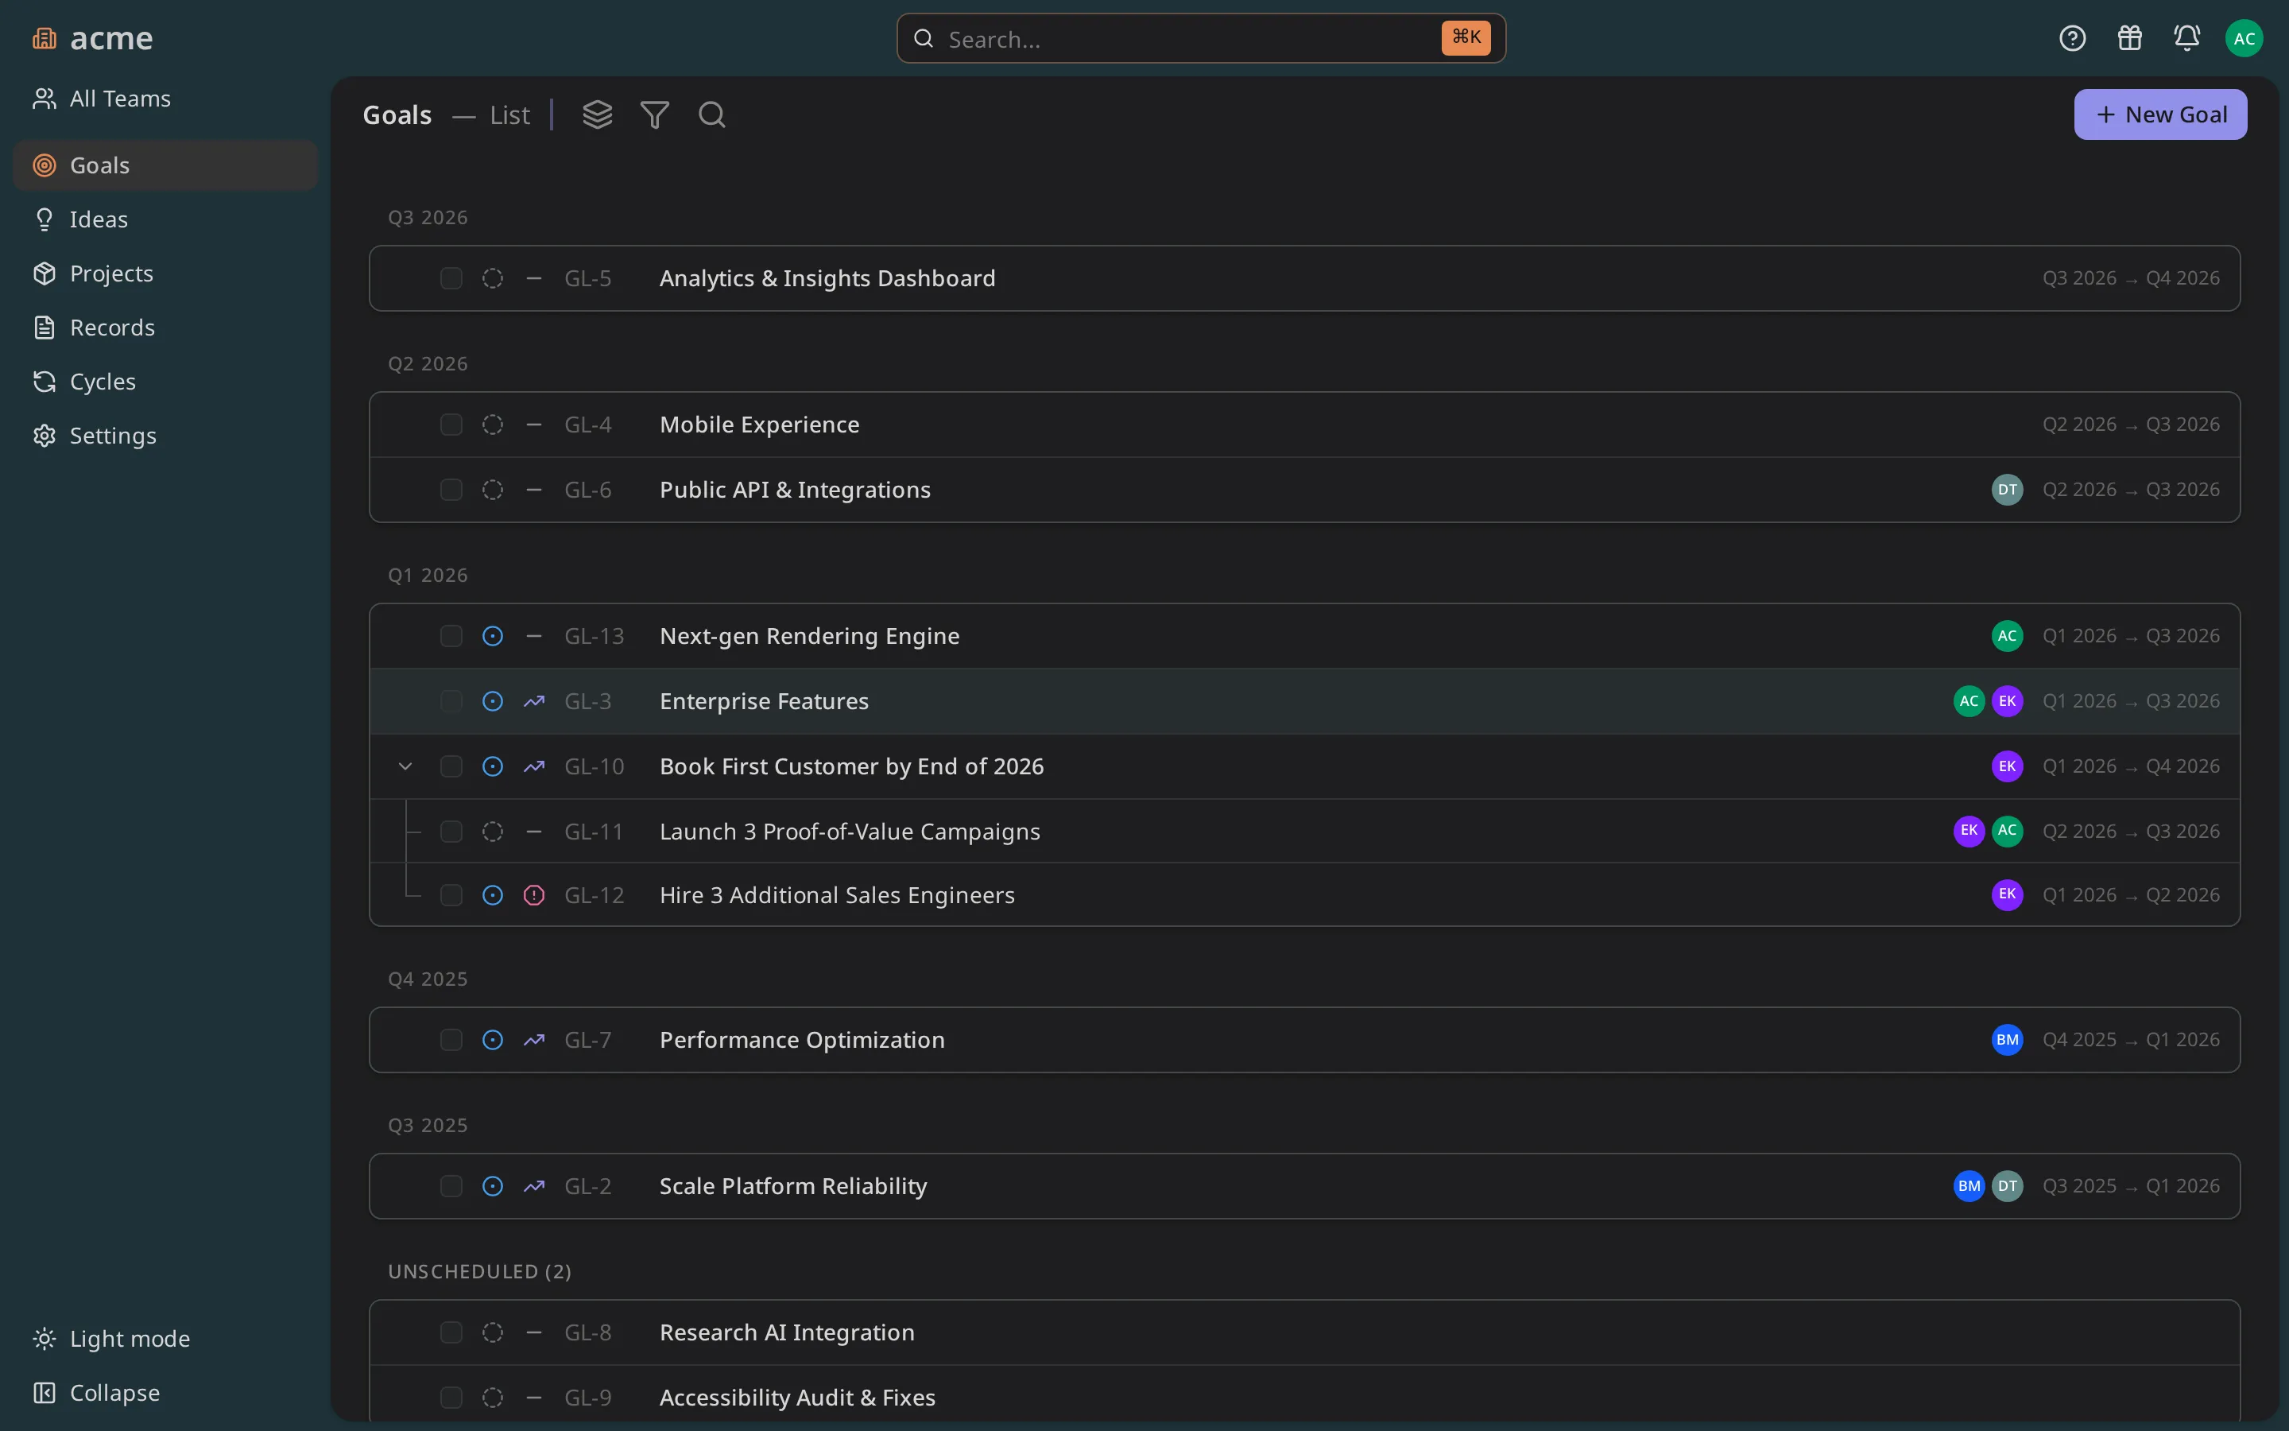Click the status icon for GL-2 Scale Platform Reliability
The height and width of the screenshot is (1431, 2289).
493,1186
